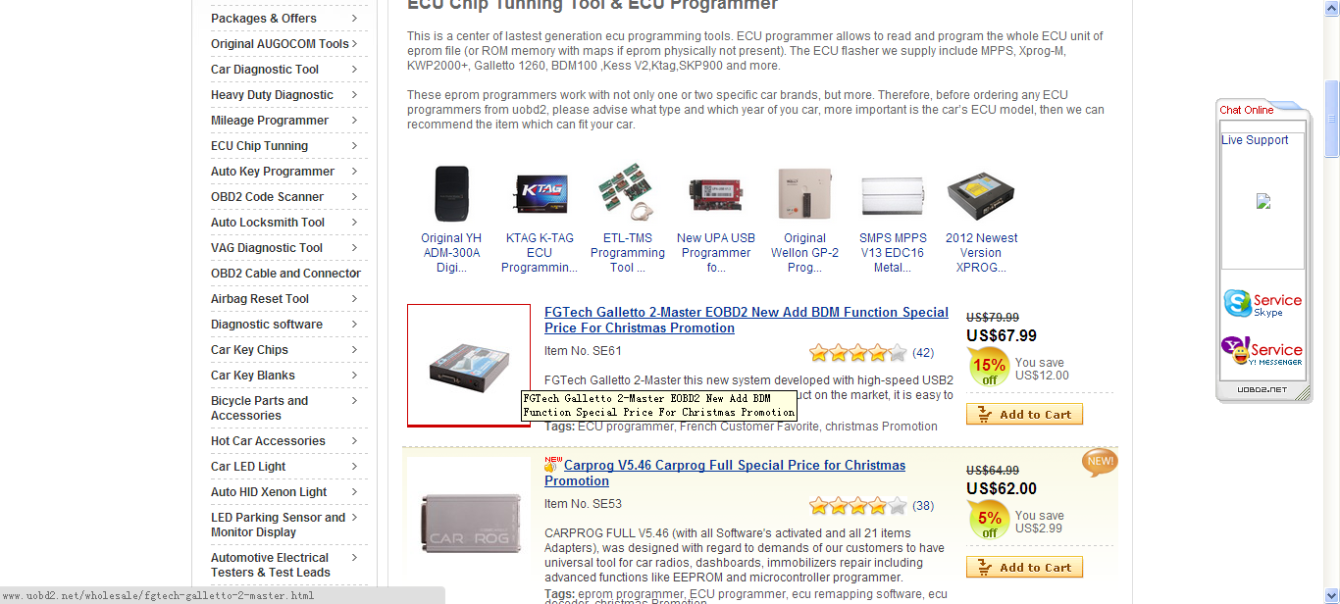Open the Mileage Programmer category
Viewport: 1340px width, 604px height.
pos(270,121)
